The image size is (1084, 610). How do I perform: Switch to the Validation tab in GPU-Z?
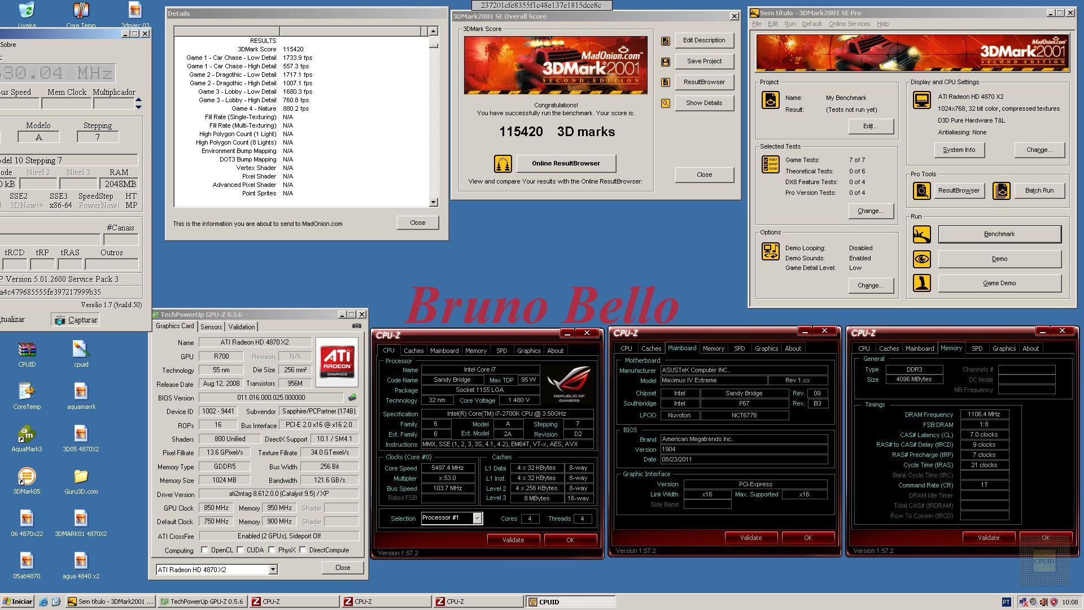(x=242, y=327)
